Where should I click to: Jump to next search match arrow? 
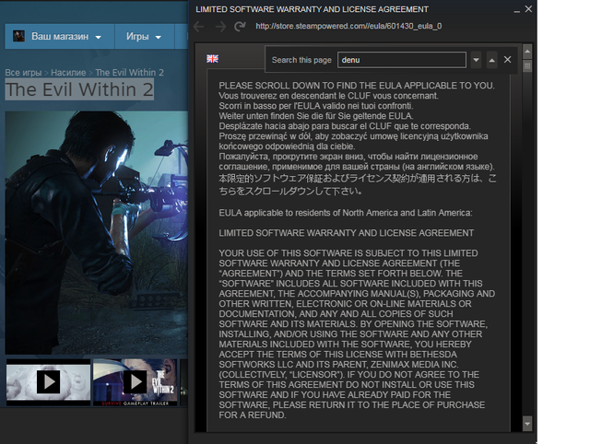[476, 60]
